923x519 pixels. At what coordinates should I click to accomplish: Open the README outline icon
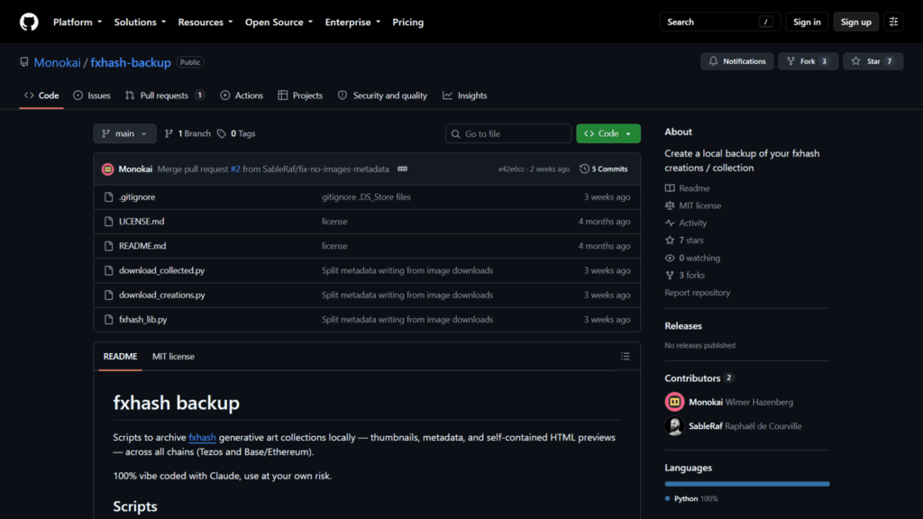pyautogui.click(x=626, y=357)
